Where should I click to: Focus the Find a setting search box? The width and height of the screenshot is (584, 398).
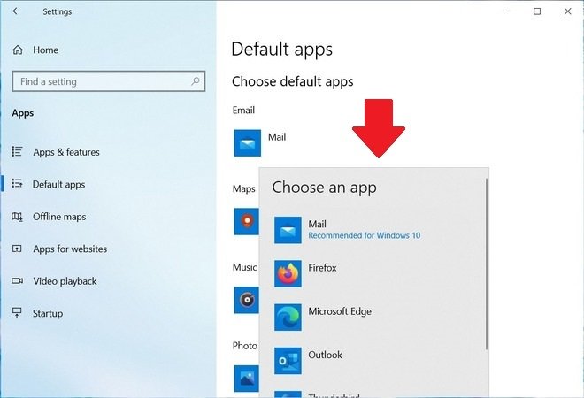click(108, 81)
